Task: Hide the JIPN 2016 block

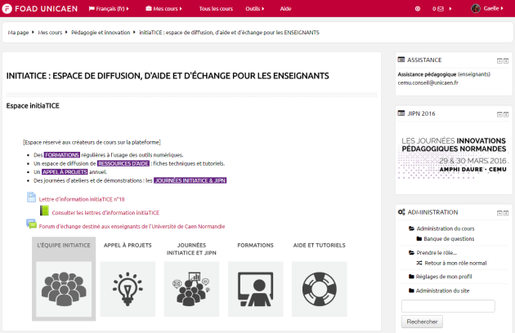Action: (x=499, y=114)
